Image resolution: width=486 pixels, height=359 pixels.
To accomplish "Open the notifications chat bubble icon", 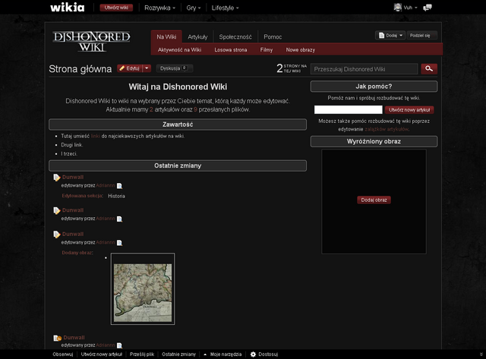I will (x=428, y=8).
